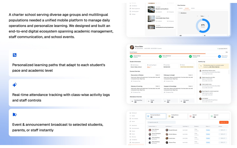Select the Analytics tab in Class Overview
Screen dimensions: 237x148
tap(187, 8)
